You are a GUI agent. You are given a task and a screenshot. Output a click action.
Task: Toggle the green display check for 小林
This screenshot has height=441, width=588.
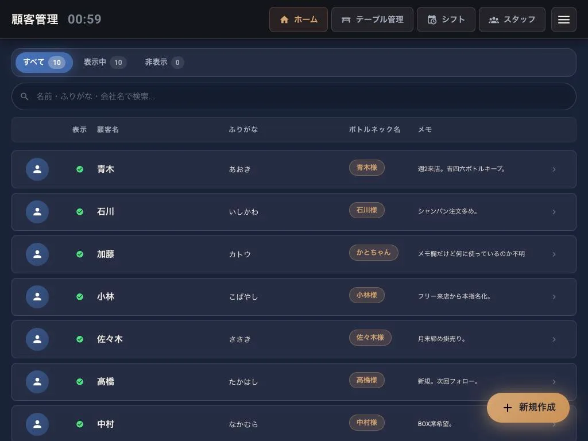(79, 297)
